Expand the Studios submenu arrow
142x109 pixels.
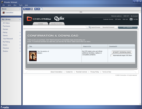tap(20, 51)
